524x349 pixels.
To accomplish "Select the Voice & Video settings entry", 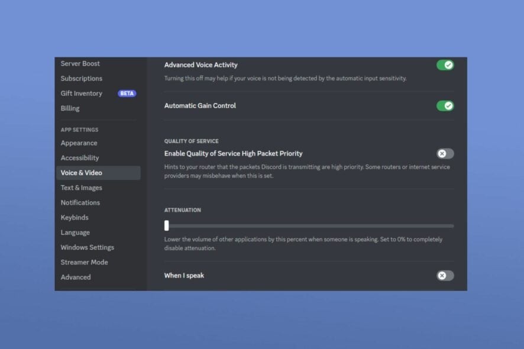I will [x=82, y=172].
